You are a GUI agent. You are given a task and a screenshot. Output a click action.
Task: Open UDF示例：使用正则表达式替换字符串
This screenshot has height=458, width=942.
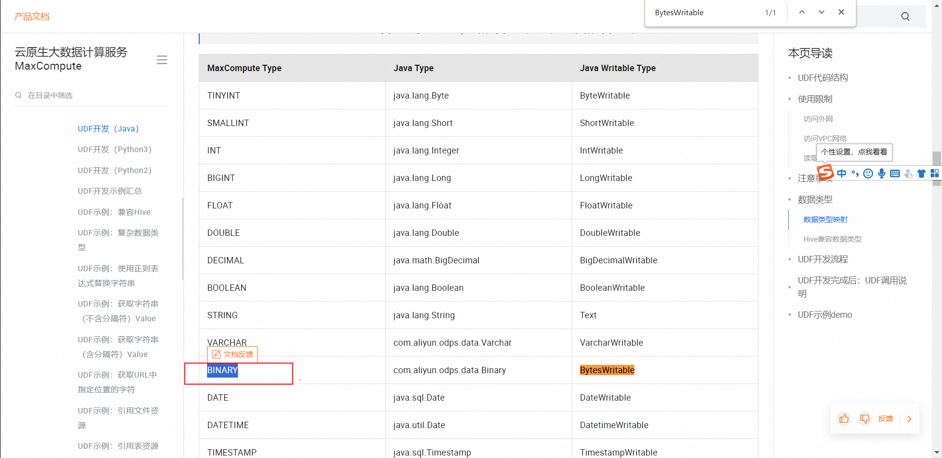118,276
